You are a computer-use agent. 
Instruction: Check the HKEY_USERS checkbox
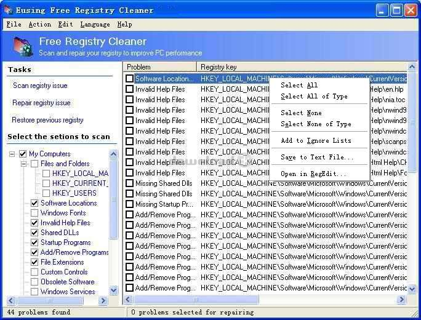pos(46,193)
